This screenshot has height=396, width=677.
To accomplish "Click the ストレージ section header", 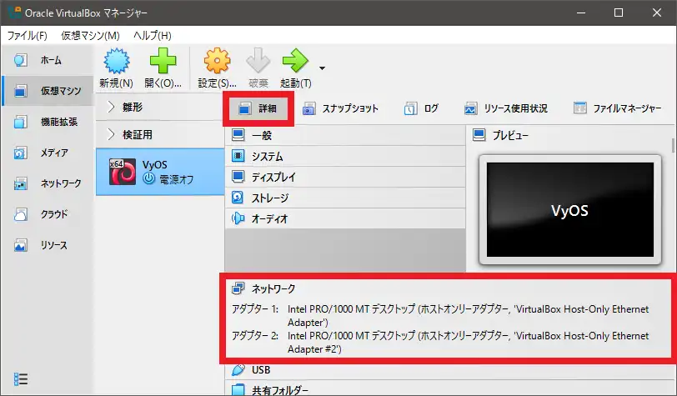I will tap(345, 198).
